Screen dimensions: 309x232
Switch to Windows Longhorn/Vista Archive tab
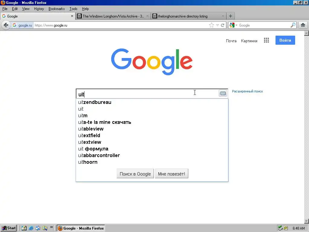[x=113, y=16]
